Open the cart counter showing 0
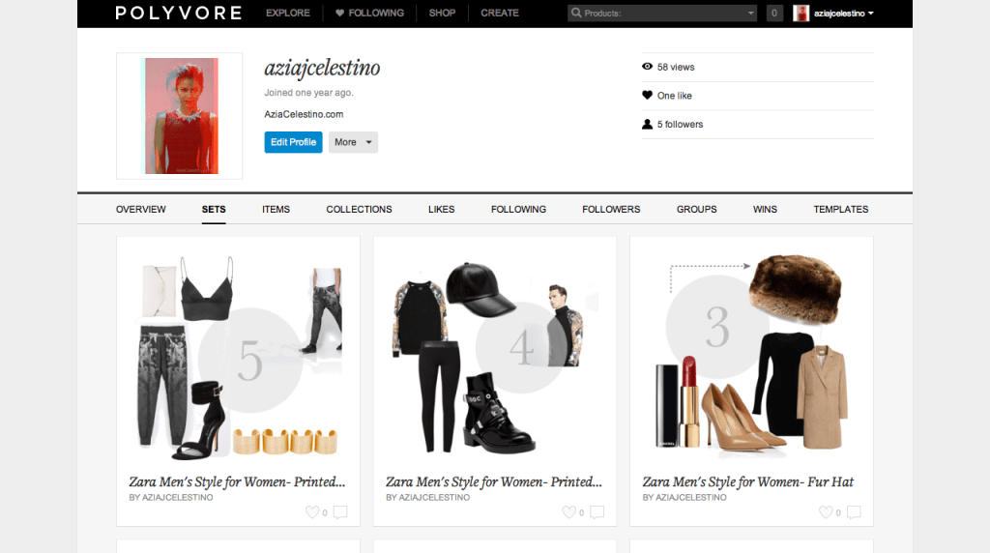The image size is (990, 553). tap(774, 14)
